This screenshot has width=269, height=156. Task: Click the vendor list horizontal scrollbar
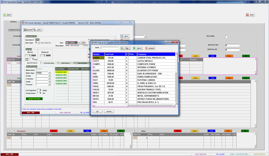(x=134, y=106)
